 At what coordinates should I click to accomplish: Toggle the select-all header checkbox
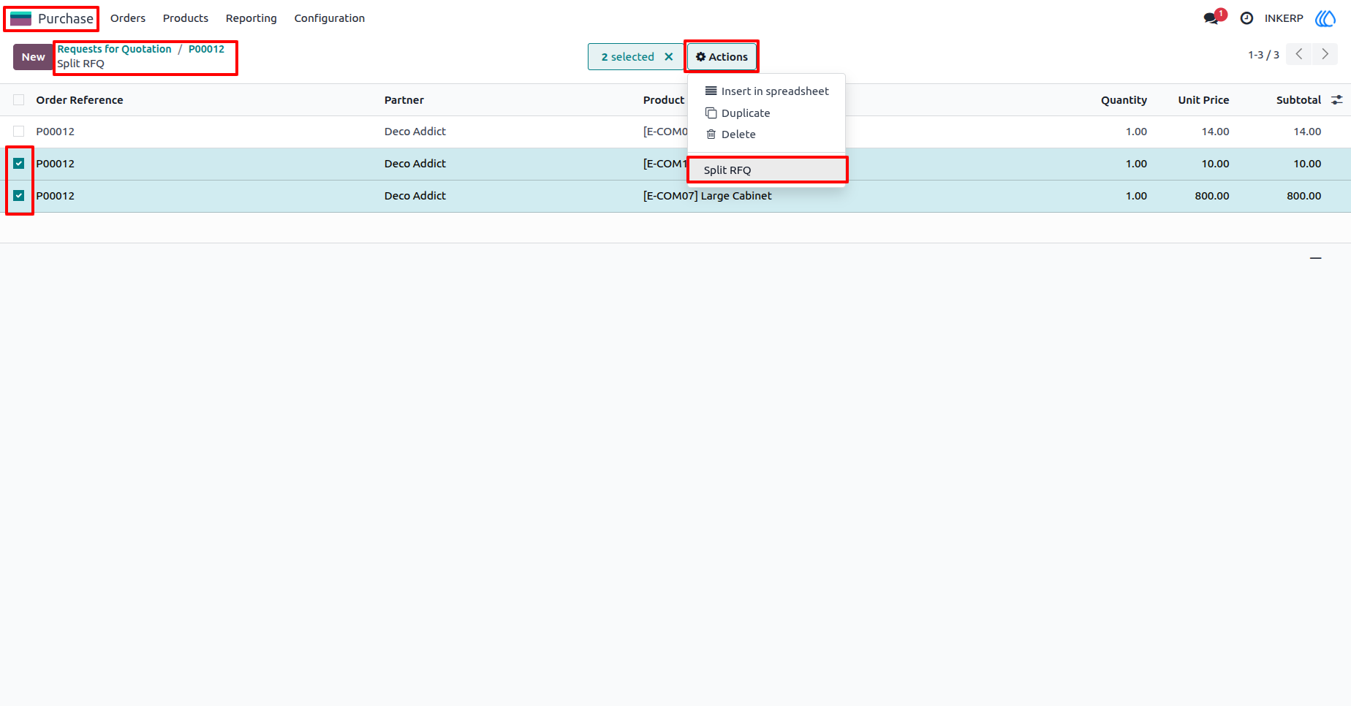(19, 100)
